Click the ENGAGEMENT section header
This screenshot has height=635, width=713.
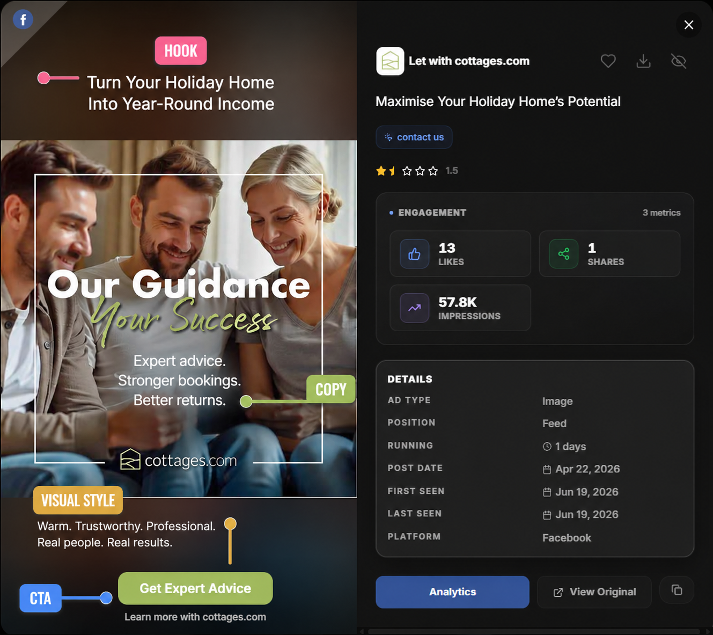tap(432, 213)
